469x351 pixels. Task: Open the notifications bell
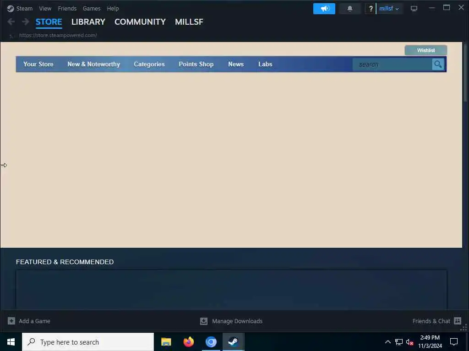(x=349, y=8)
